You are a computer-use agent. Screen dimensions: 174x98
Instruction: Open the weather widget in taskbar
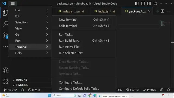point(5,95)
